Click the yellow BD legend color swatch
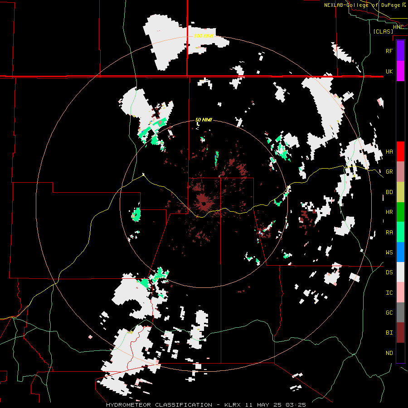 click(x=400, y=192)
